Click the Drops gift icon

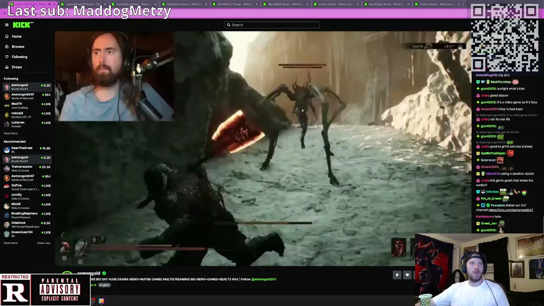coord(7,67)
